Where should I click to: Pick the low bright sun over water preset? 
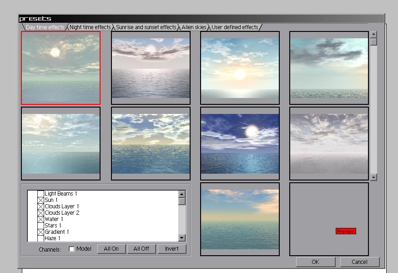click(240, 68)
